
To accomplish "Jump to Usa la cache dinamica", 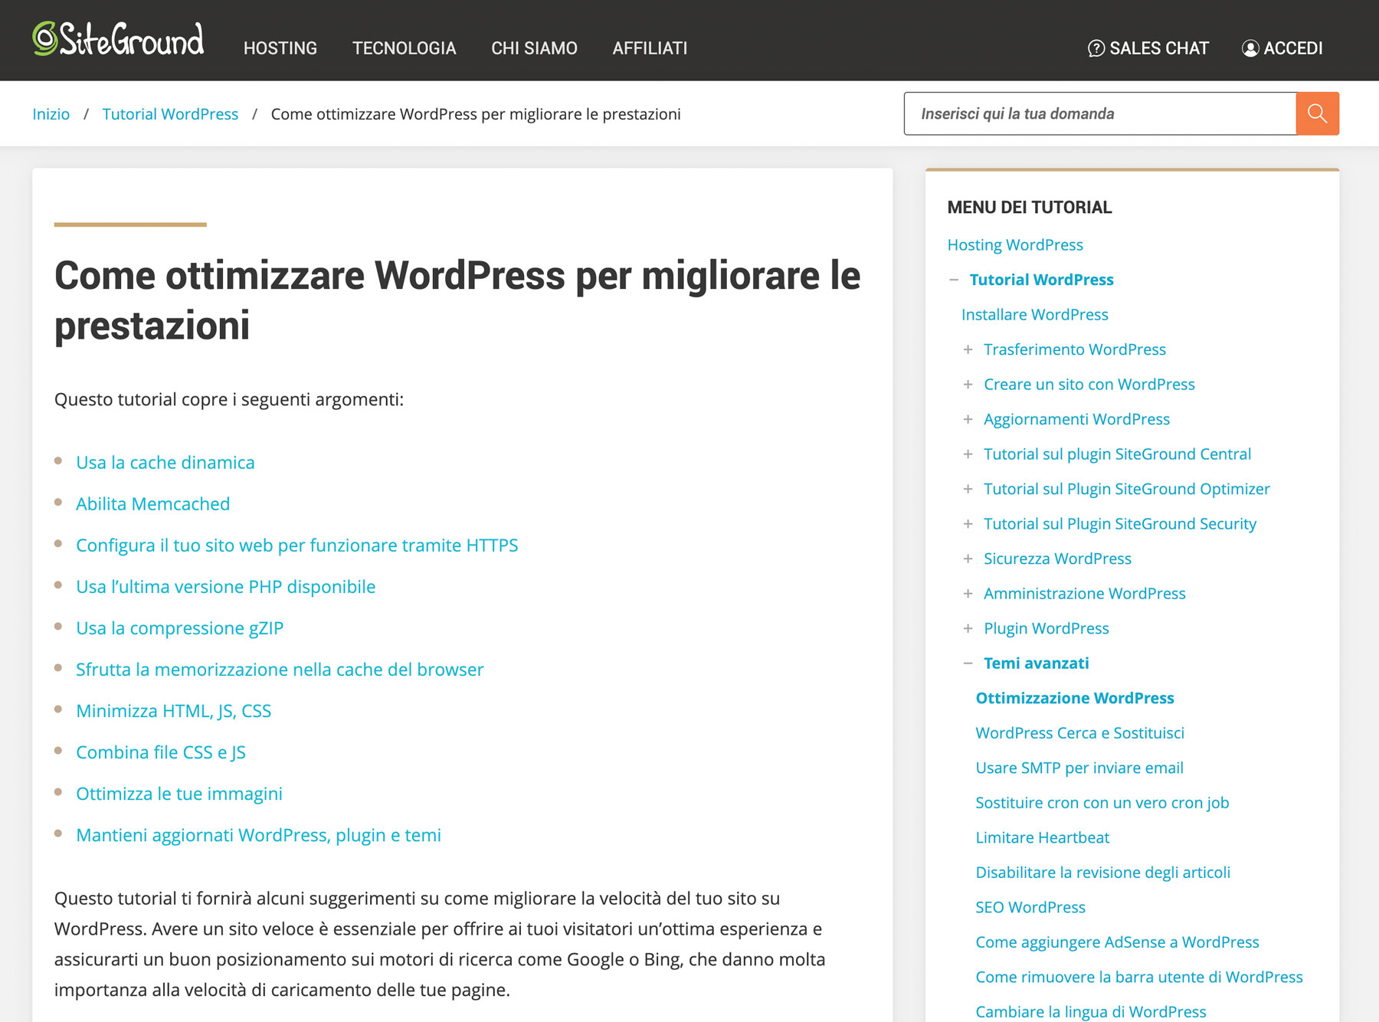I will (165, 463).
